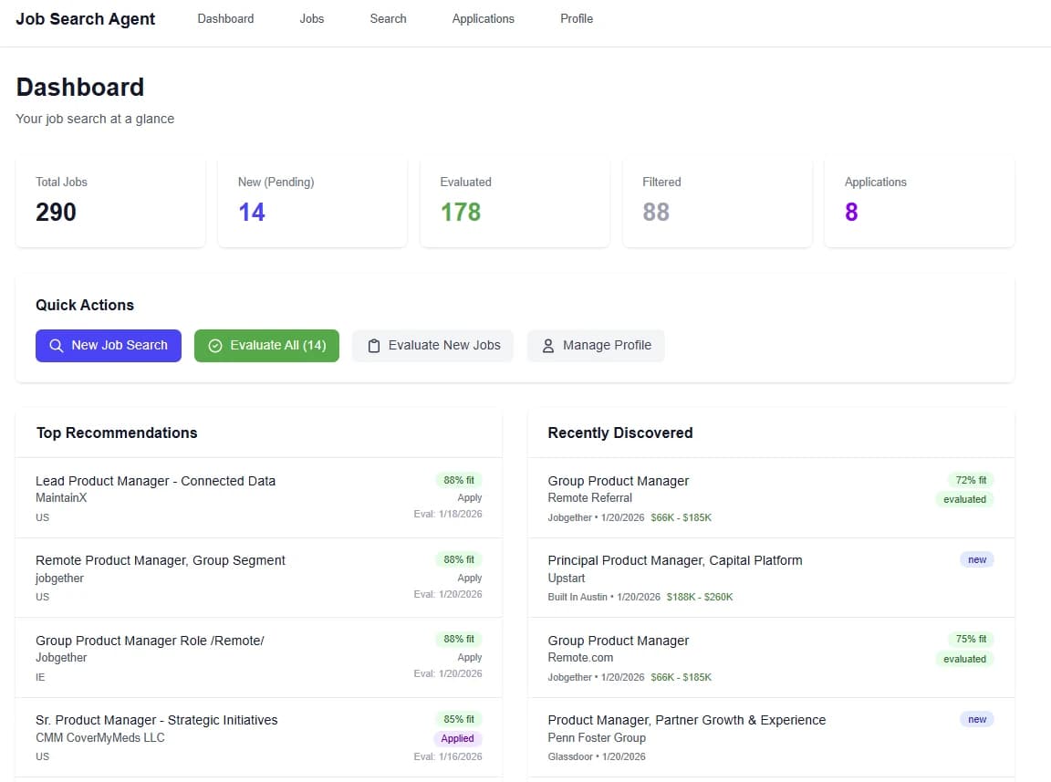Open Evaluate New Jobs

click(432, 345)
